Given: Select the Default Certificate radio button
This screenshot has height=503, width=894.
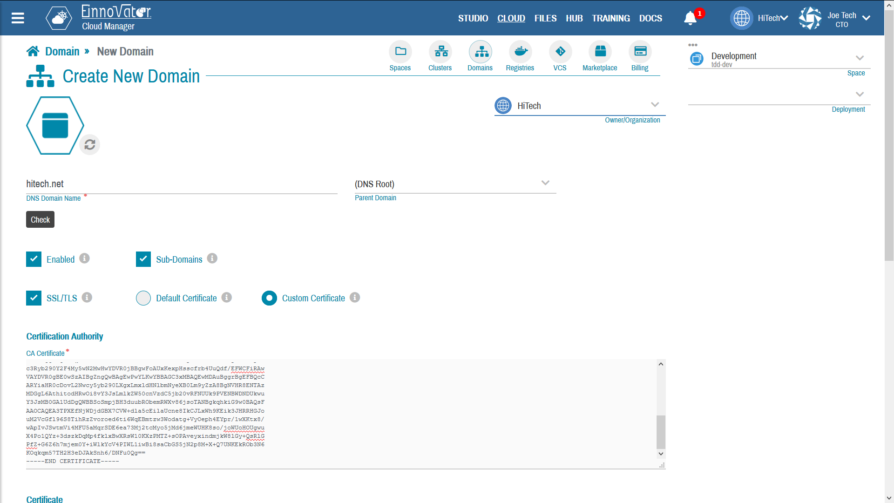Looking at the screenshot, I should coord(143,299).
